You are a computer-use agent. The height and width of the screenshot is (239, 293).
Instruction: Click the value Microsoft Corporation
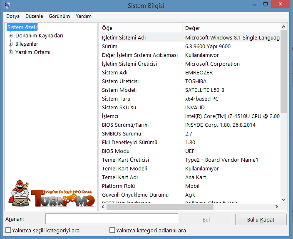pos(212,64)
